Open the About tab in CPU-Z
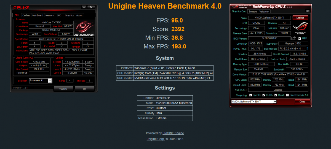Screen dimensions: 331x149 point(79,15)
